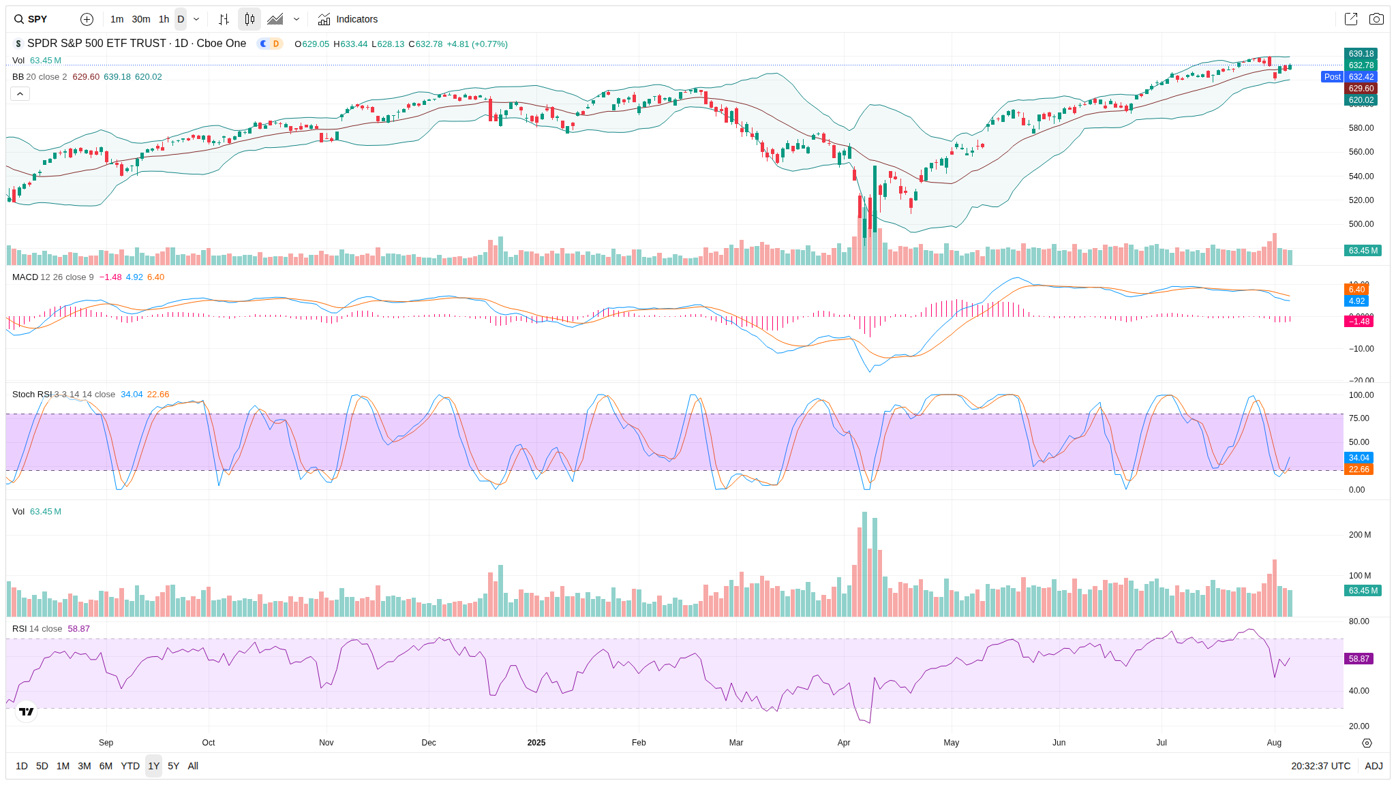1396x785 pixels.
Task: Expand the chart style dropdown chevron
Action: [297, 19]
